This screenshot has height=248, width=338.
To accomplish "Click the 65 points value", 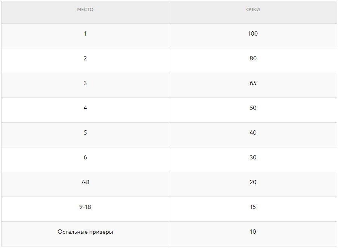I will point(253,83).
